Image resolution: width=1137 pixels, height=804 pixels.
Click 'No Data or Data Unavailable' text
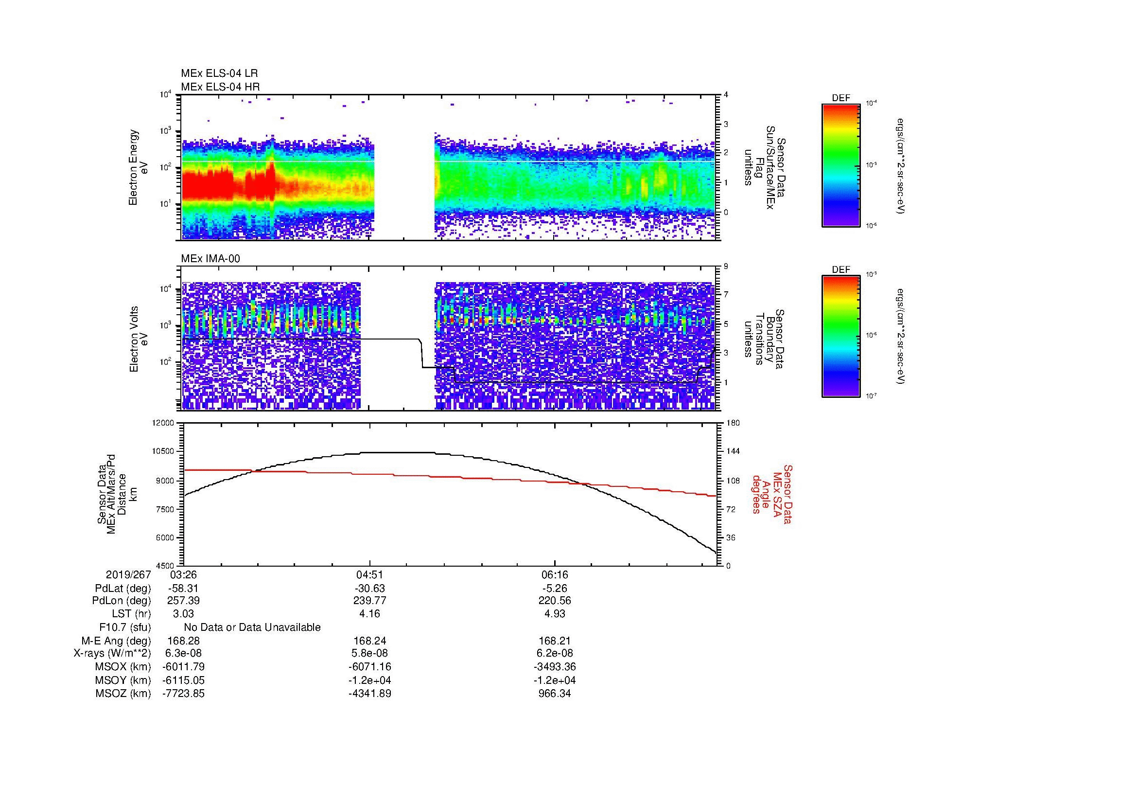[252, 627]
